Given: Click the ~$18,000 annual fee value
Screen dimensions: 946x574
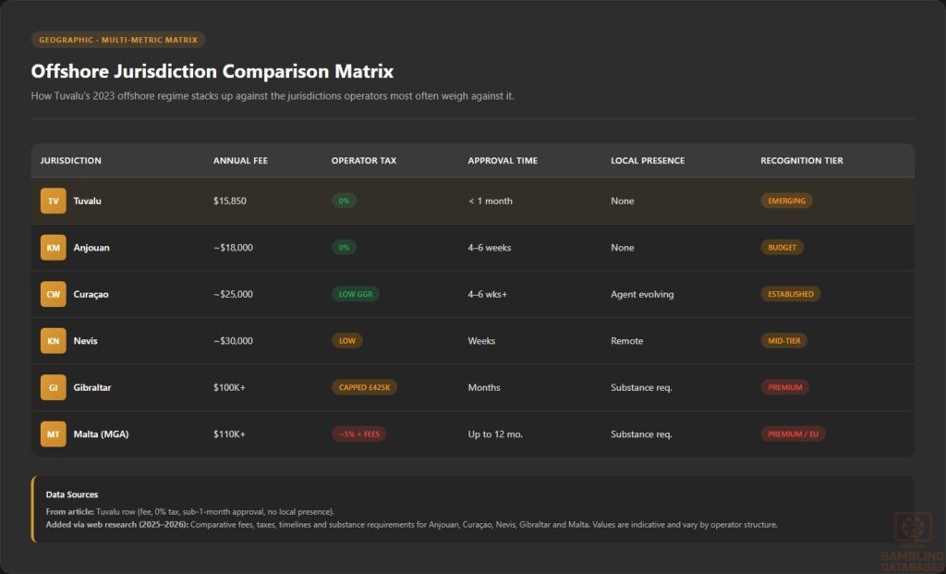Looking at the screenshot, I should tap(233, 248).
